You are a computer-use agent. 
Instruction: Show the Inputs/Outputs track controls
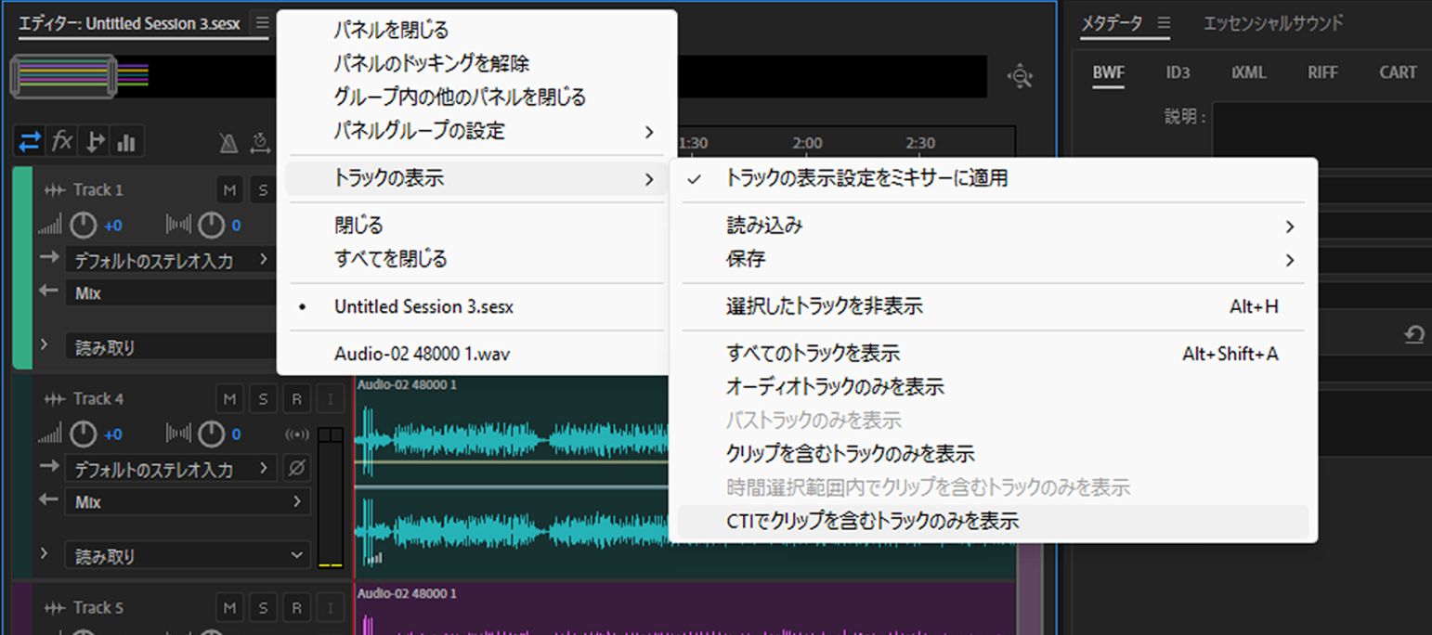tap(30, 142)
